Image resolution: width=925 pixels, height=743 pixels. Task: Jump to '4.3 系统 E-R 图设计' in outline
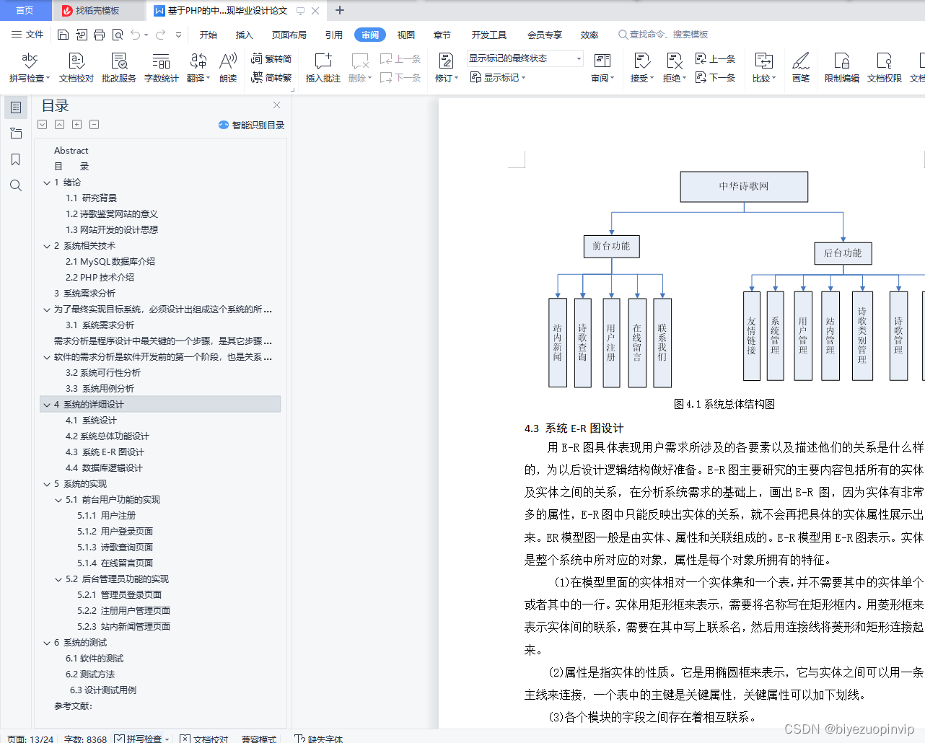[105, 452]
